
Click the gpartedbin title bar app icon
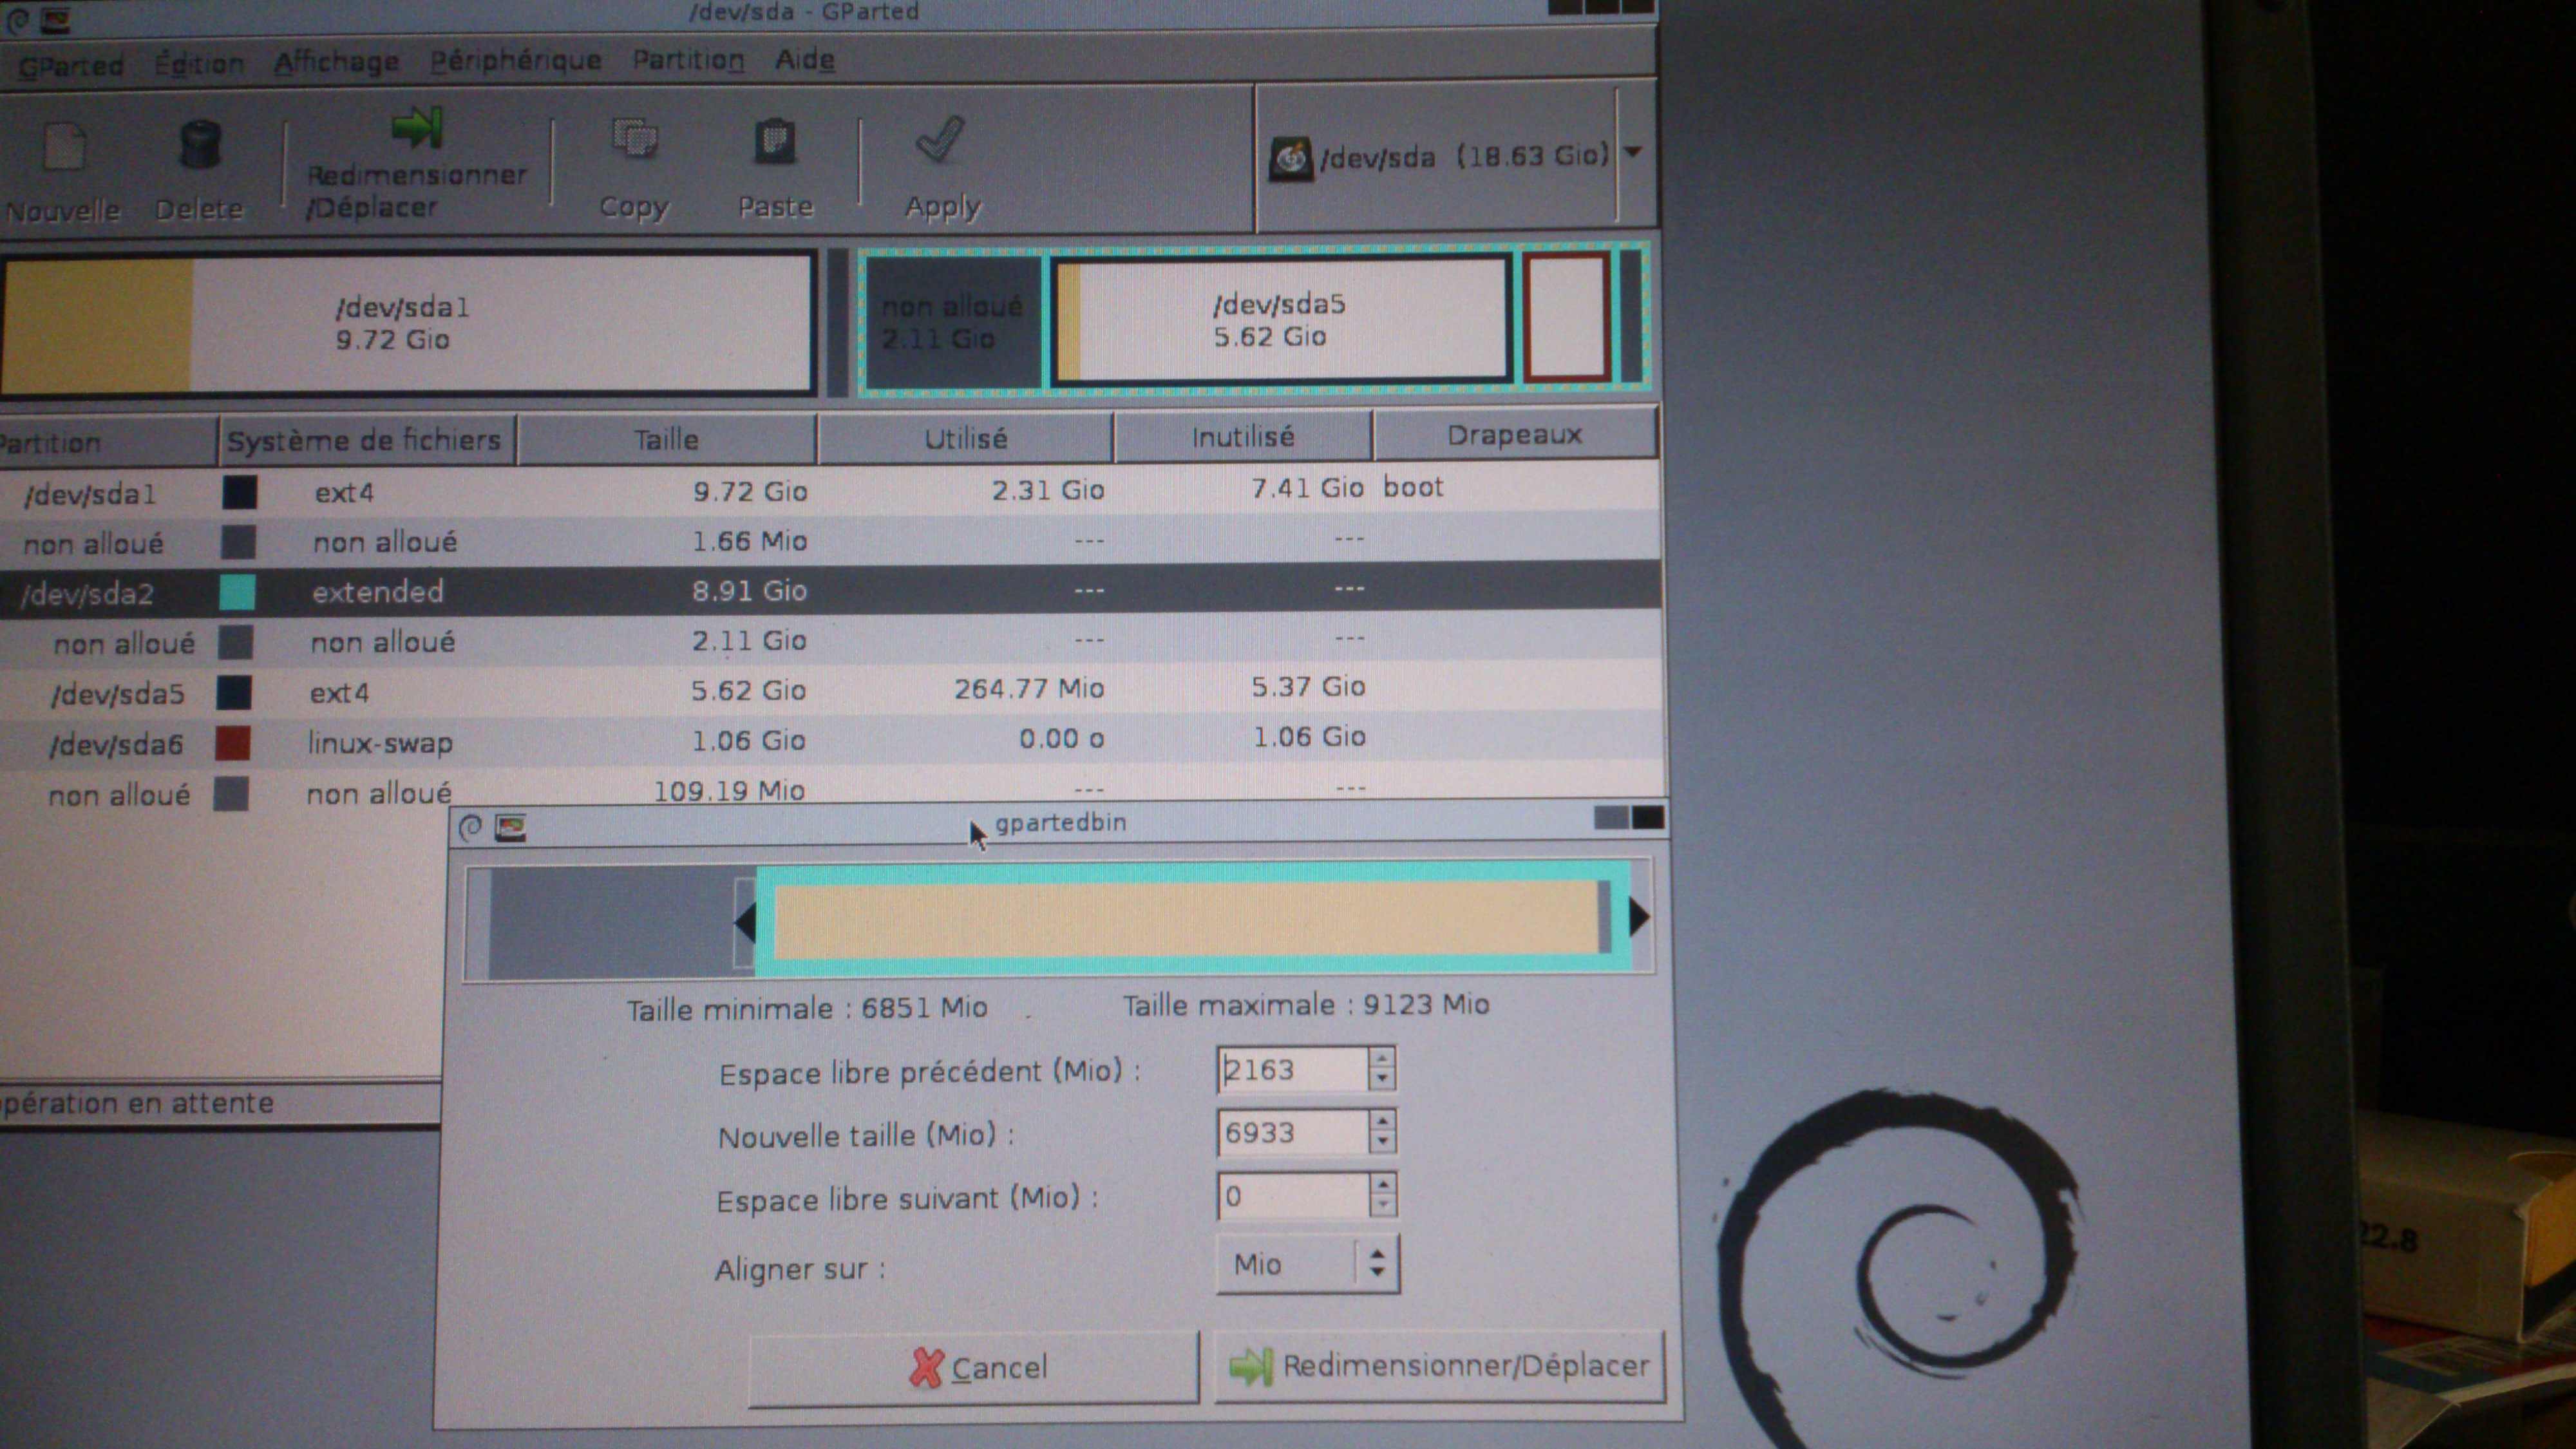(511, 827)
